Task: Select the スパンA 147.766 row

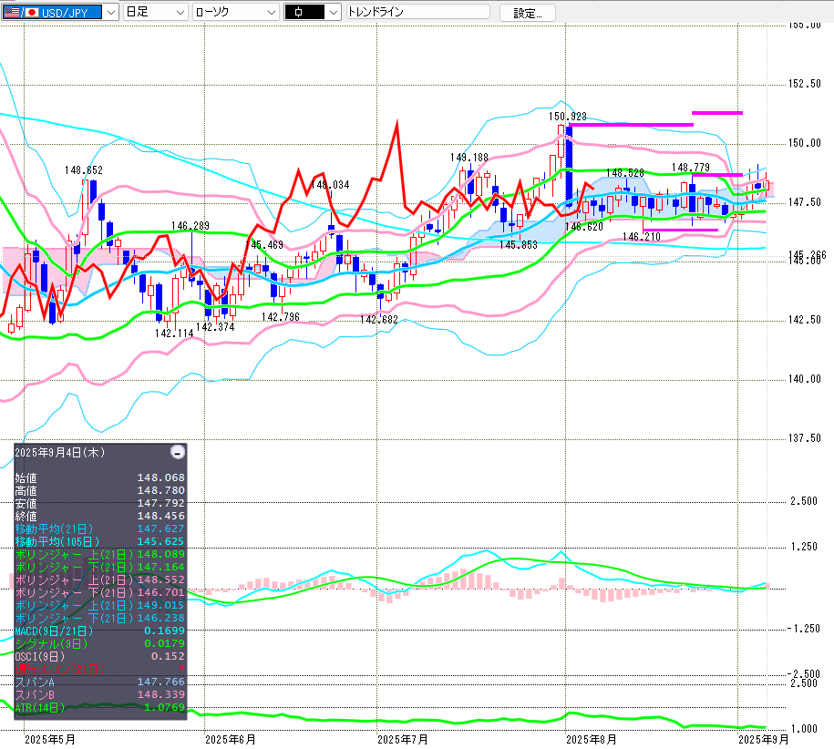Action: [100, 682]
